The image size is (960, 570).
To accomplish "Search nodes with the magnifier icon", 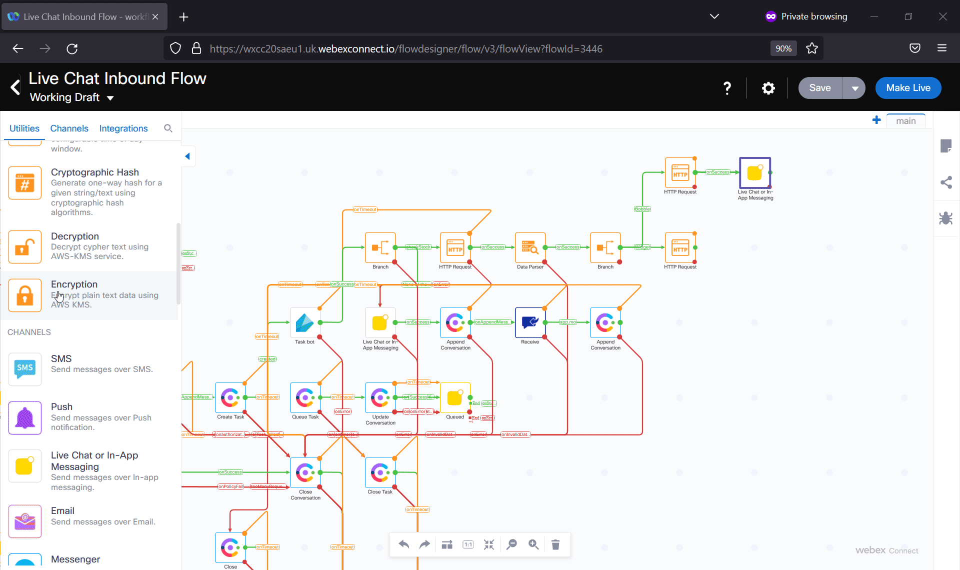I will [168, 128].
